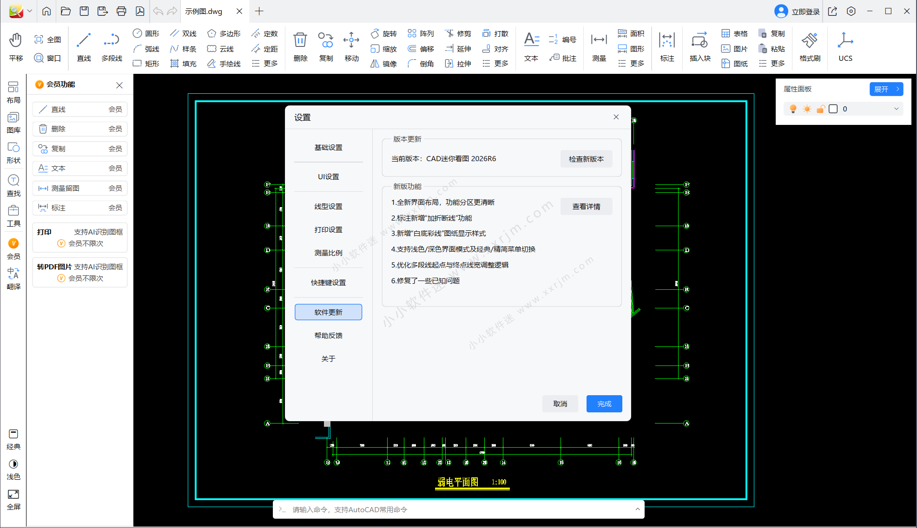Screen dimensions: 917x528
Task: Click the export to PDF icon in title bar
Action: [140, 11]
